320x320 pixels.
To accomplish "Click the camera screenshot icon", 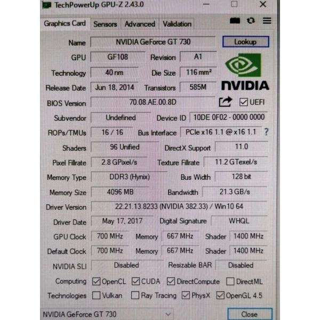I will point(235,21).
